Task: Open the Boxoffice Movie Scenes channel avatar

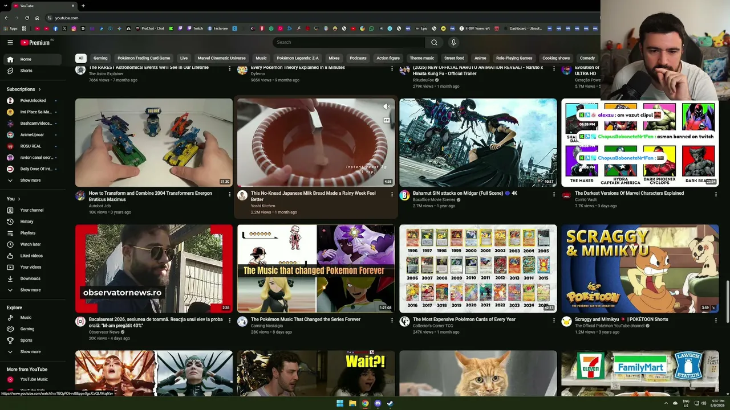Action: tap(404, 195)
